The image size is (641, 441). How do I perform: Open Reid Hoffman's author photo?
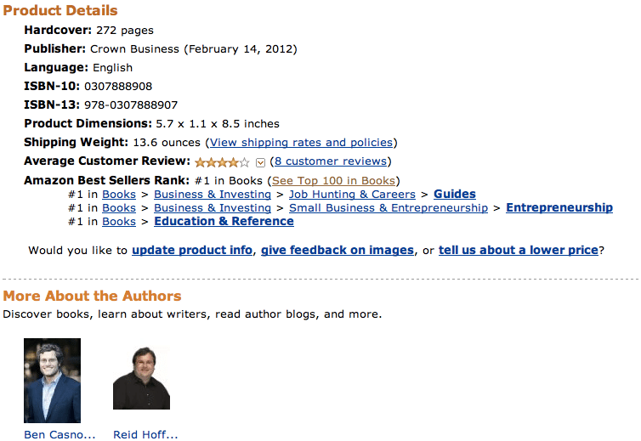coord(141,377)
